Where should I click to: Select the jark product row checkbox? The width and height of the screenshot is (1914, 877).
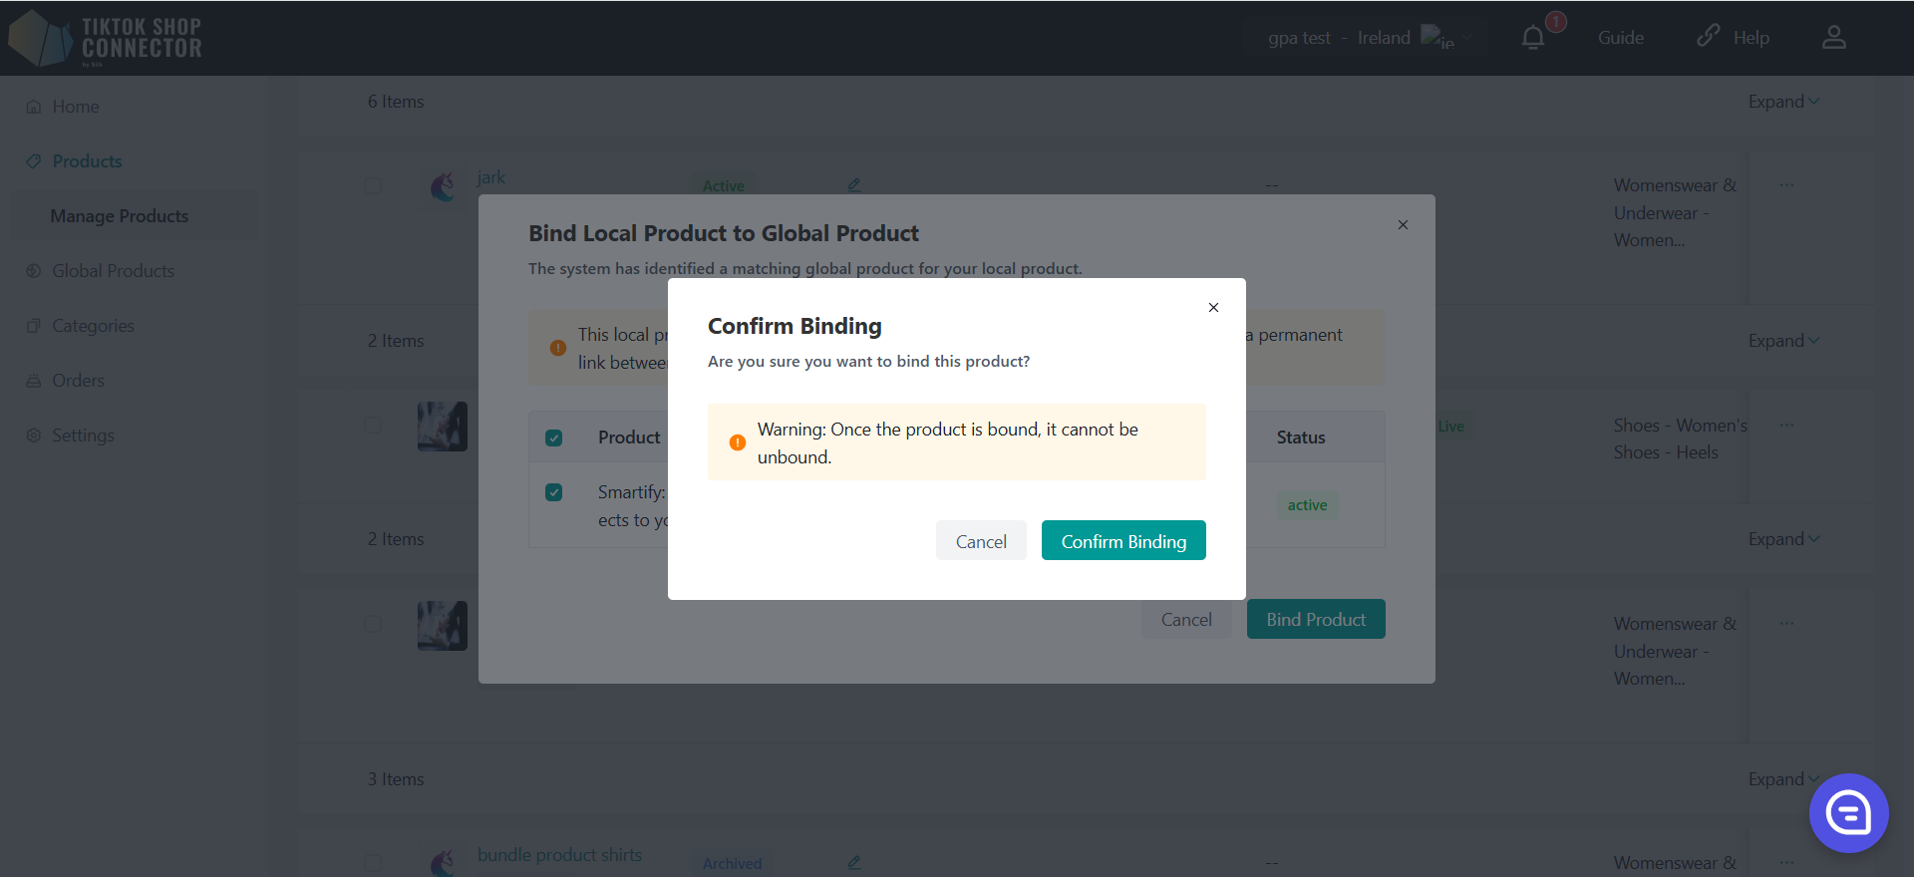[x=373, y=186]
